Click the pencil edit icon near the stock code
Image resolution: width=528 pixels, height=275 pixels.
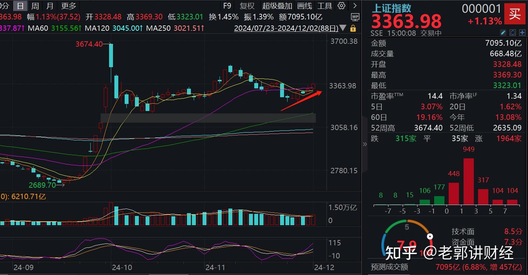(x=503, y=32)
